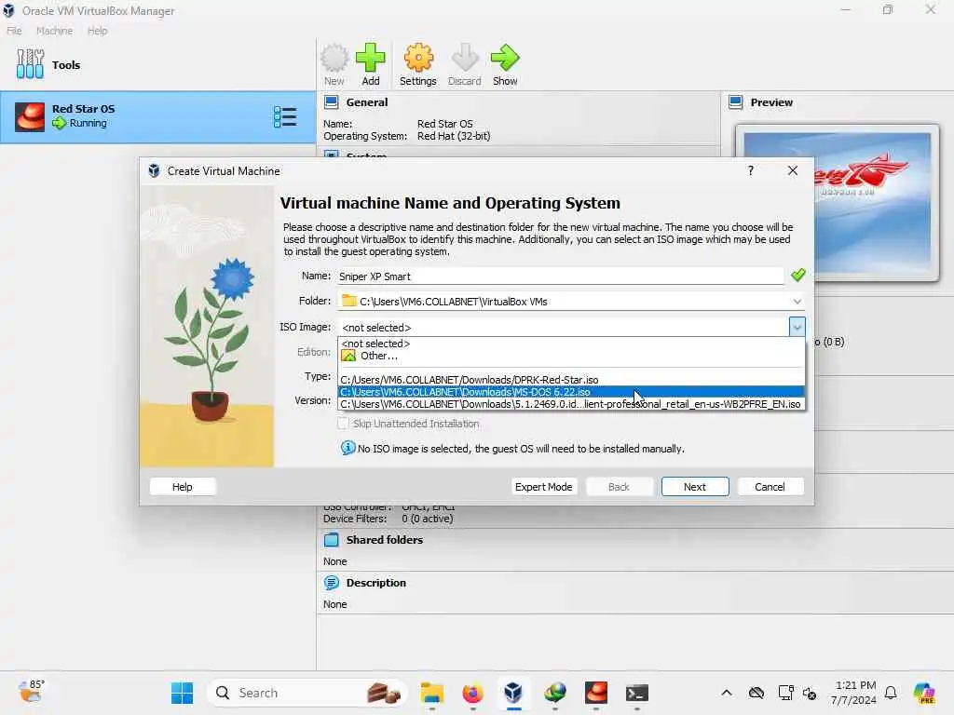Select DPRK-Red-Star.iso from list
This screenshot has width=954, height=715.
(x=571, y=380)
